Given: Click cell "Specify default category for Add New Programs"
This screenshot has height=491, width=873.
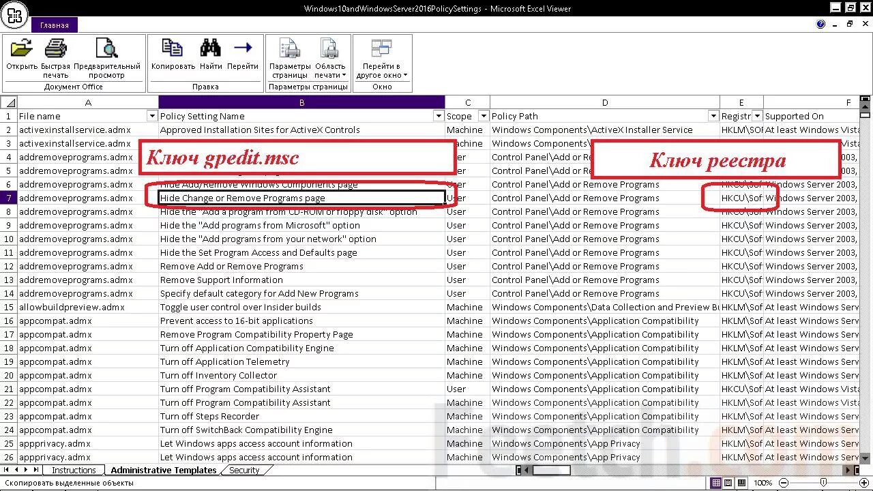Looking at the screenshot, I should 301,293.
